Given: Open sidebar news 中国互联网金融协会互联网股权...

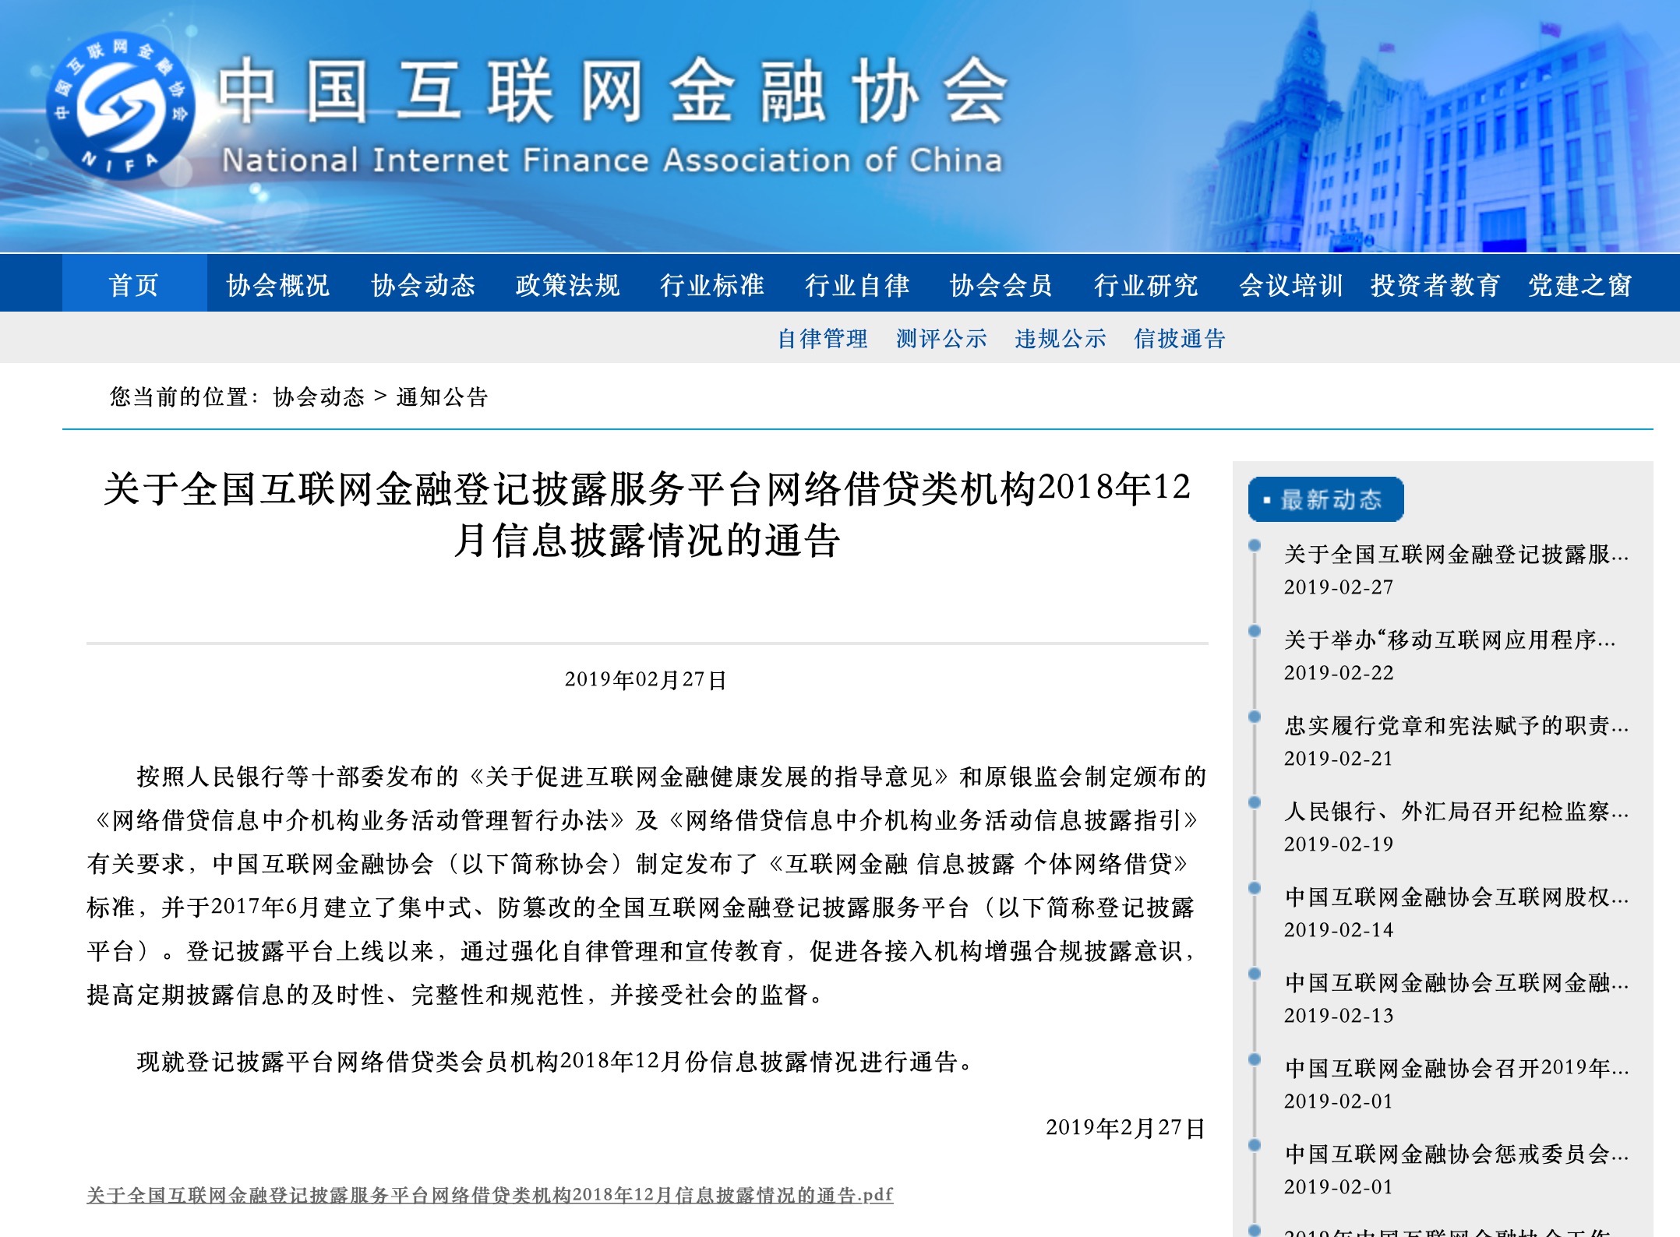Looking at the screenshot, I should [x=1456, y=897].
